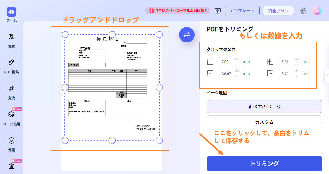
Task: Open the 料金プラン pricing page
Action: [x=278, y=10]
